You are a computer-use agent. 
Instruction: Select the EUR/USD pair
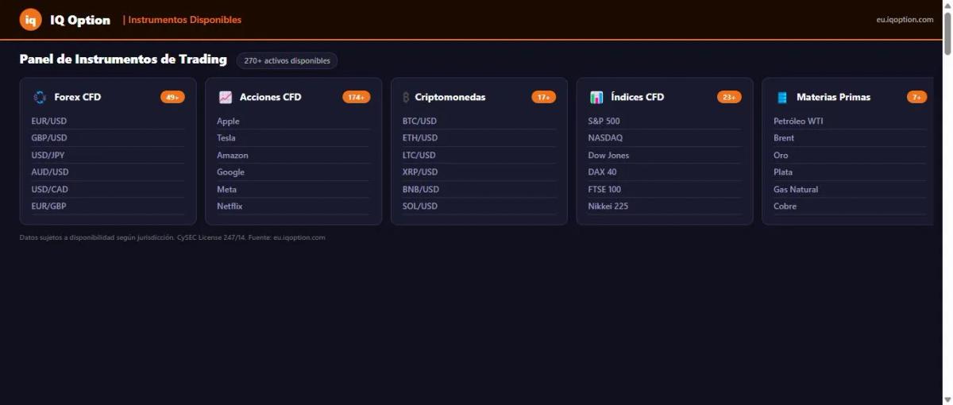tap(108, 121)
